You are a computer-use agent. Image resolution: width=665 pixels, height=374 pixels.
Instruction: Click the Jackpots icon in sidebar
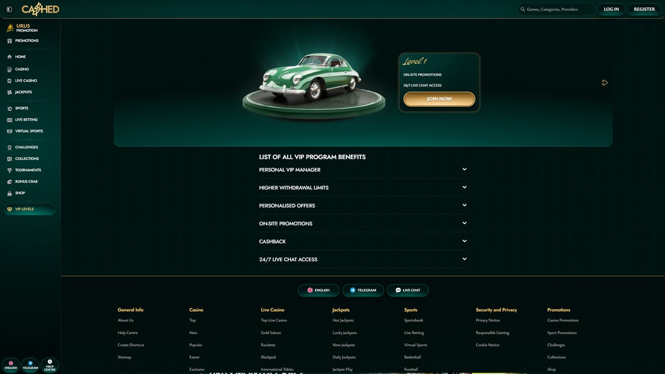tap(9, 92)
